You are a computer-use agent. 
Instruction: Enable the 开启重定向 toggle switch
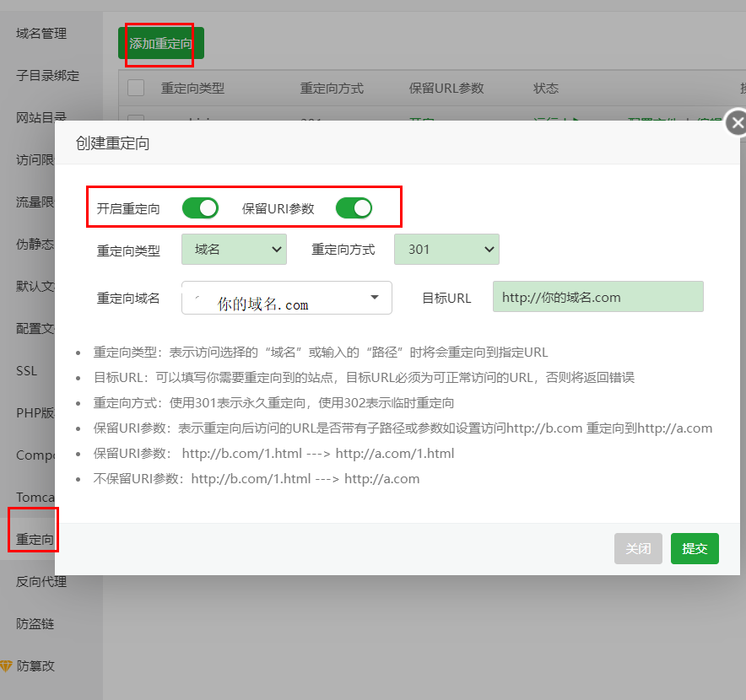point(198,207)
